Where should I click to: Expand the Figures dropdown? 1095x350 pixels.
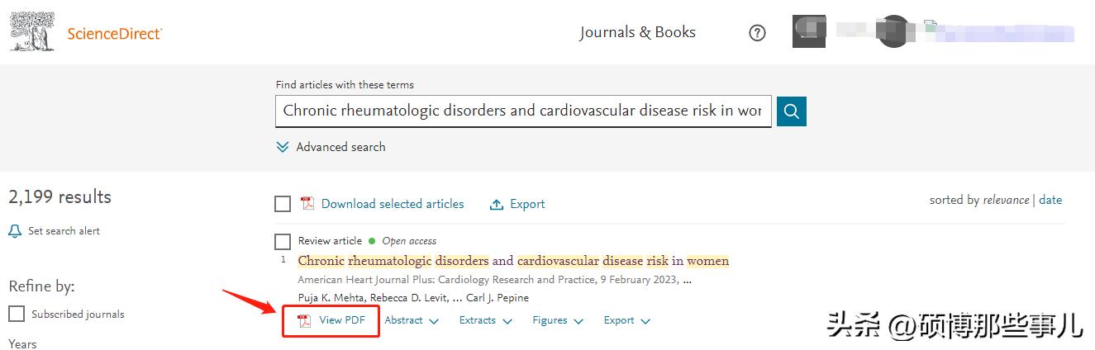[x=558, y=320]
